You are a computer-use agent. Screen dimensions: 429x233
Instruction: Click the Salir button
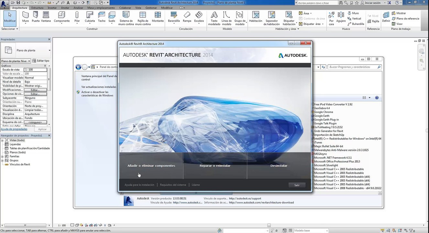[297, 185]
